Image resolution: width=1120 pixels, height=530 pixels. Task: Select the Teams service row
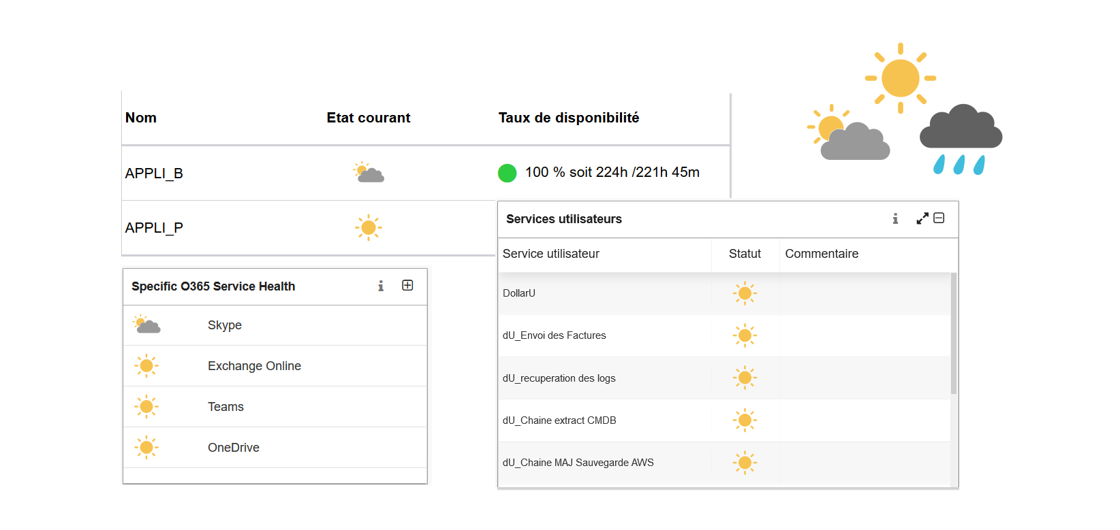click(275, 407)
